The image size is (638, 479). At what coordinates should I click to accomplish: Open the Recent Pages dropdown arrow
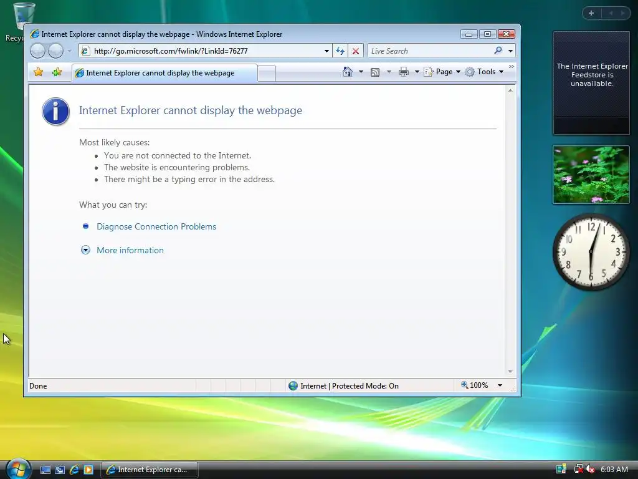pos(70,51)
